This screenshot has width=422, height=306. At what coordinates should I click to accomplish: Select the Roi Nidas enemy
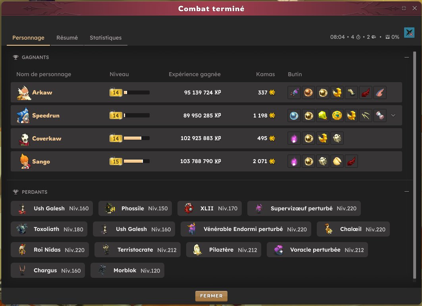50,250
